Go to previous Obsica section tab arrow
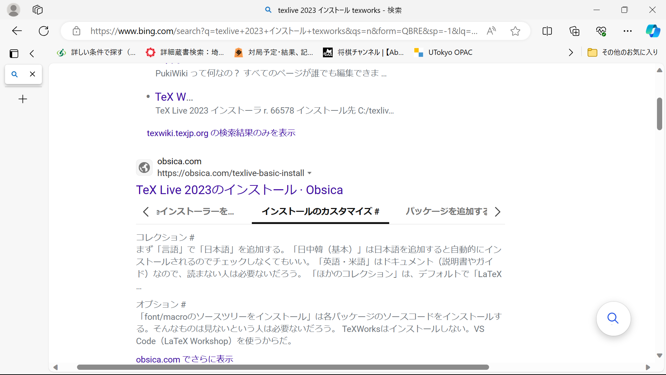Viewport: 666px width, 375px height. click(146, 211)
